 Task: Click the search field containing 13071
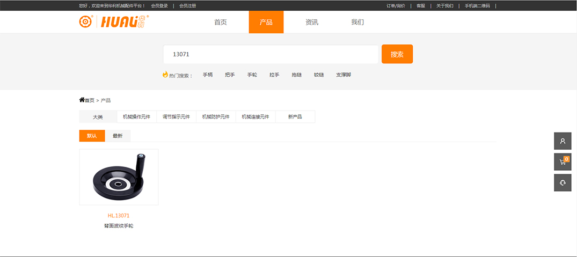pyautogui.click(x=271, y=54)
